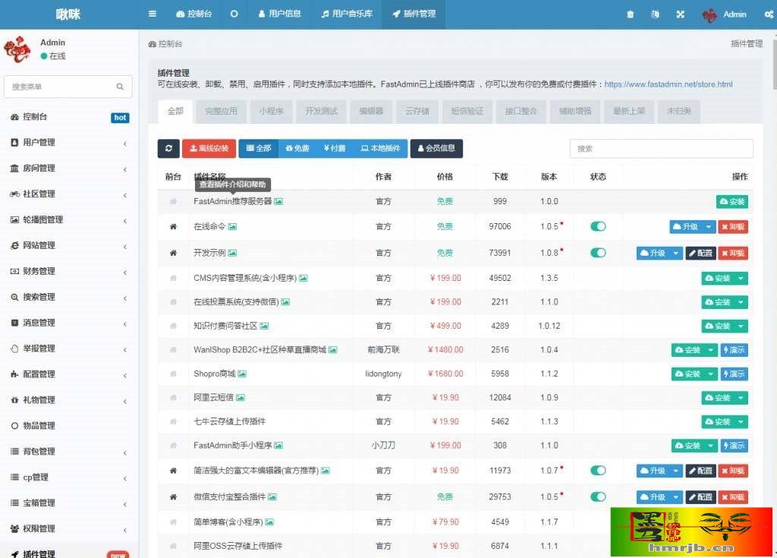Expand the 用户管理 sidebar menu
Viewport: 777px width, 558px height.
68,143
